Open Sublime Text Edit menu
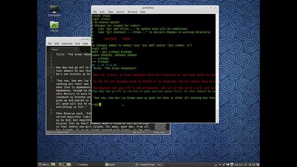 coord(57,44)
